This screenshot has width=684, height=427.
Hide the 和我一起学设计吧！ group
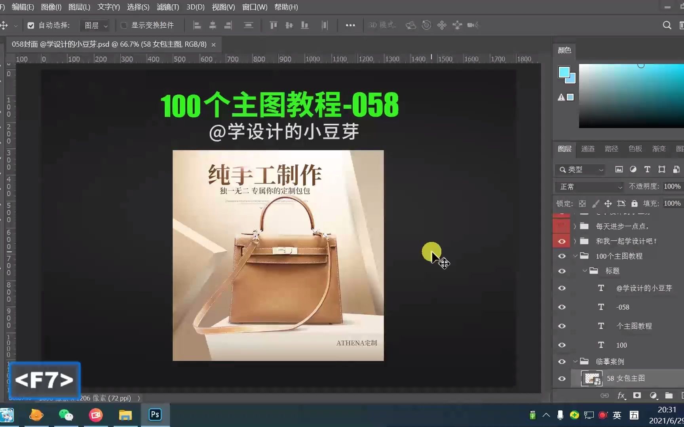click(562, 241)
